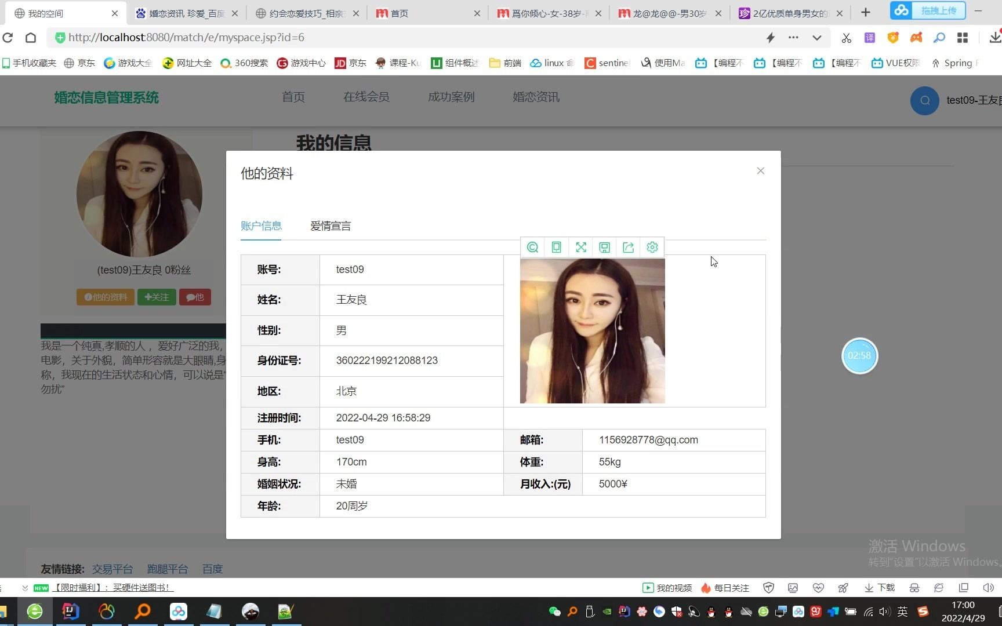Switch to 约会恋爱技巧 browser tab
The image size is (1002, 626).
click(x=307, y=13)
